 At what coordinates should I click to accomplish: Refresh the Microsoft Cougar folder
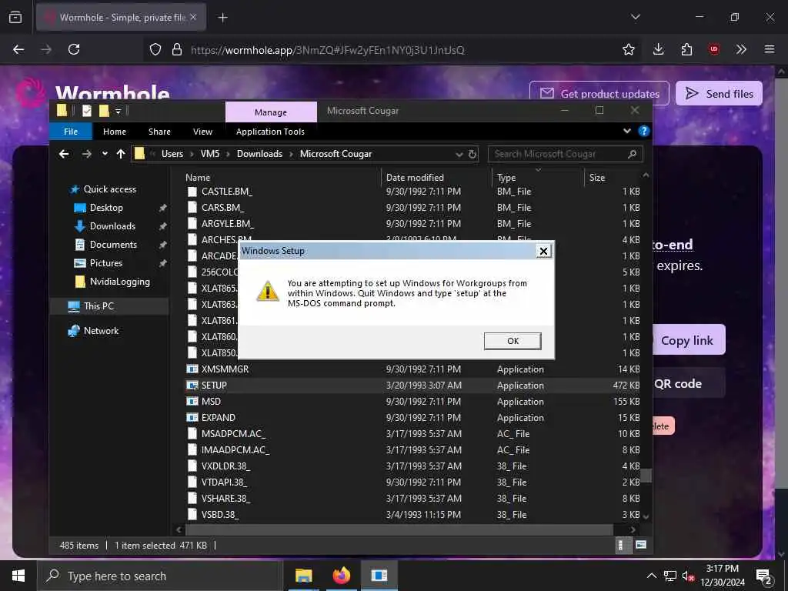(x=472, y=154)
